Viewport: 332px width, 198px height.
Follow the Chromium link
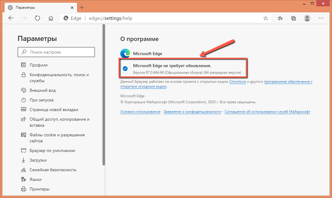[x=238, y=82]
